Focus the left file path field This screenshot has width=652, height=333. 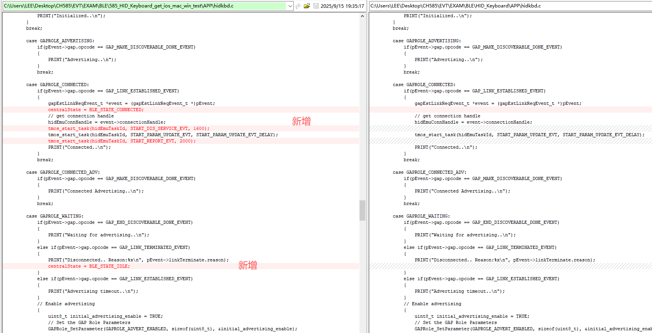145,6
